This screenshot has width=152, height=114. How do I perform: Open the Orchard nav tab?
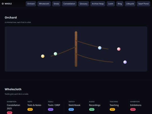pos(31,4)
